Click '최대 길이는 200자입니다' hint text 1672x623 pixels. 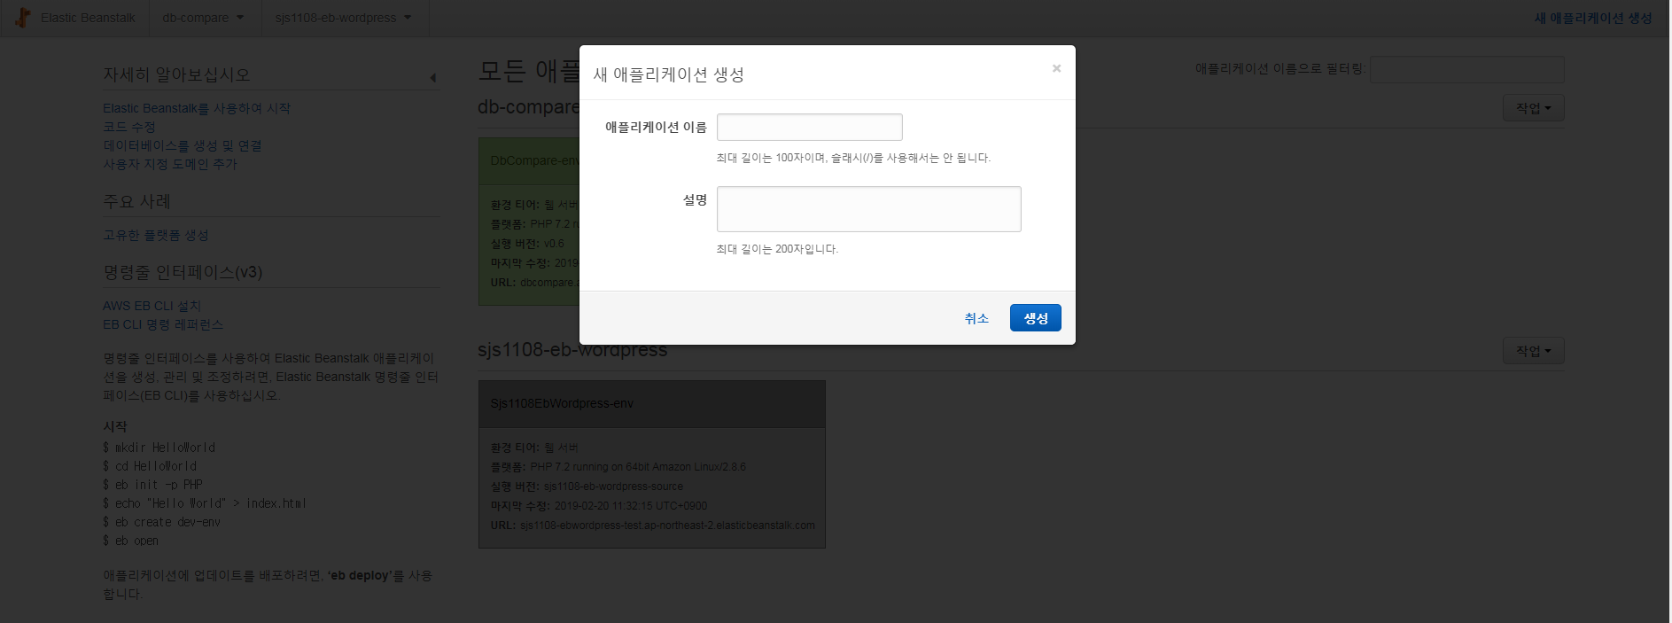777,249
